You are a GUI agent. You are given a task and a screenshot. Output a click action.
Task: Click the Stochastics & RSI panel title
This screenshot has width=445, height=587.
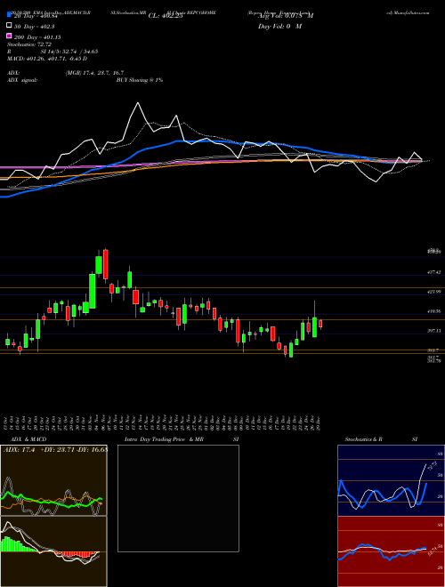click(381, 439)
